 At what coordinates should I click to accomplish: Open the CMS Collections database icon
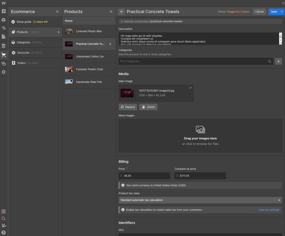coord(4,46)
